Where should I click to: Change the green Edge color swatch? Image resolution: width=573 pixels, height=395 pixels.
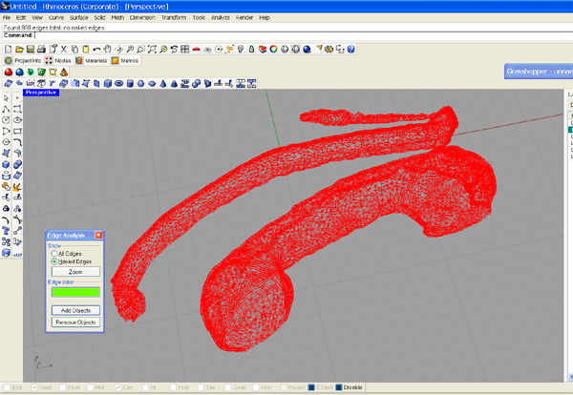75,292
